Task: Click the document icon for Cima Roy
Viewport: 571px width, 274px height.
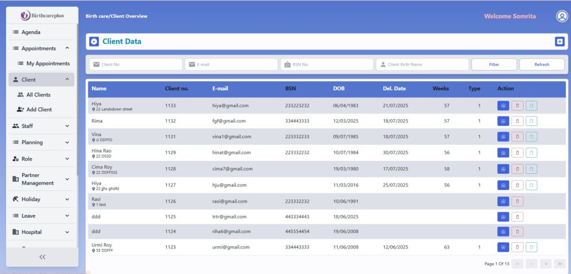Action: click(531, 169)
